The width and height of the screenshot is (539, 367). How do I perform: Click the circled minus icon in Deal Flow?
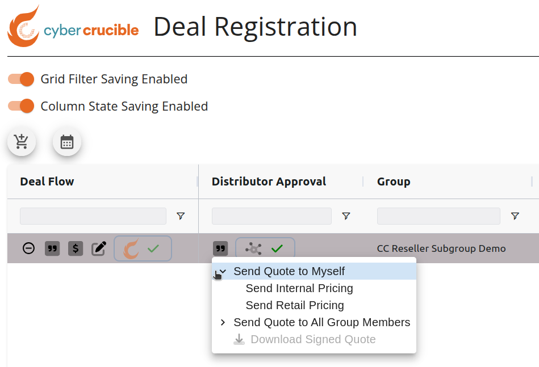[x=28, y=248]
